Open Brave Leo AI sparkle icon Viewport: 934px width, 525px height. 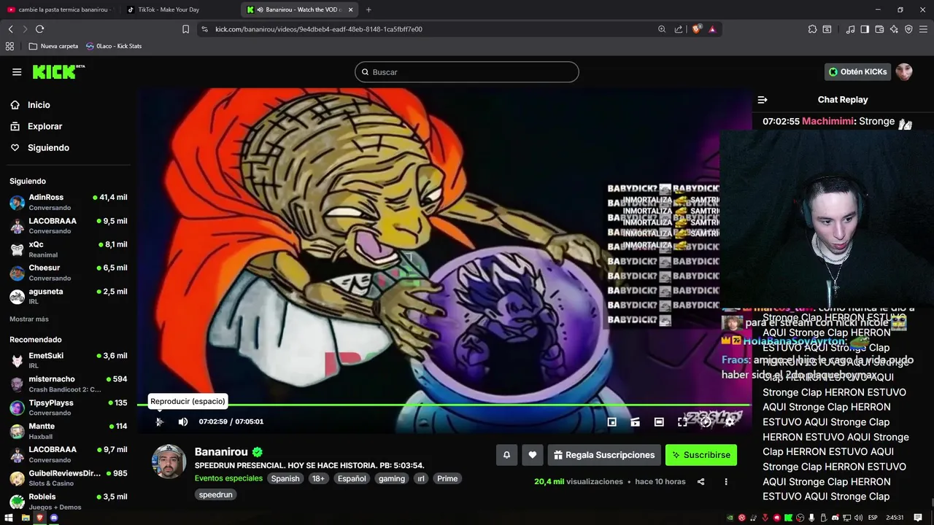tap(894, 29)
